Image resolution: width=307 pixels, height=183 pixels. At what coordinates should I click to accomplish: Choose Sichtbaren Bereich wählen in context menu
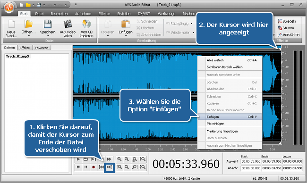pos(230,67)
